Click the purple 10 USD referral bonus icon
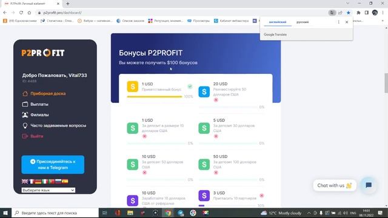Image resolution: width=388 pixels, height=218 pixels. pos(133,200)
